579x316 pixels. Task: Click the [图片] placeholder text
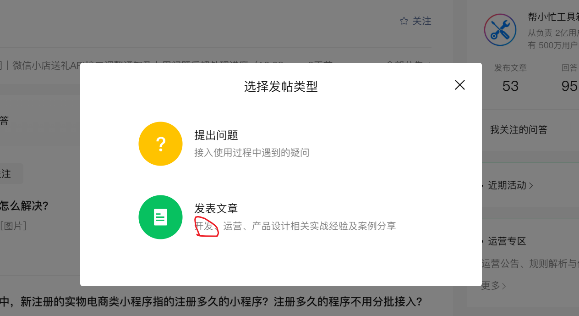13,226
